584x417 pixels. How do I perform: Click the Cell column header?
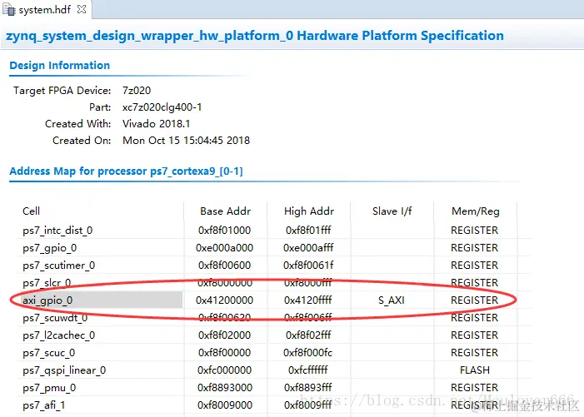31,211
